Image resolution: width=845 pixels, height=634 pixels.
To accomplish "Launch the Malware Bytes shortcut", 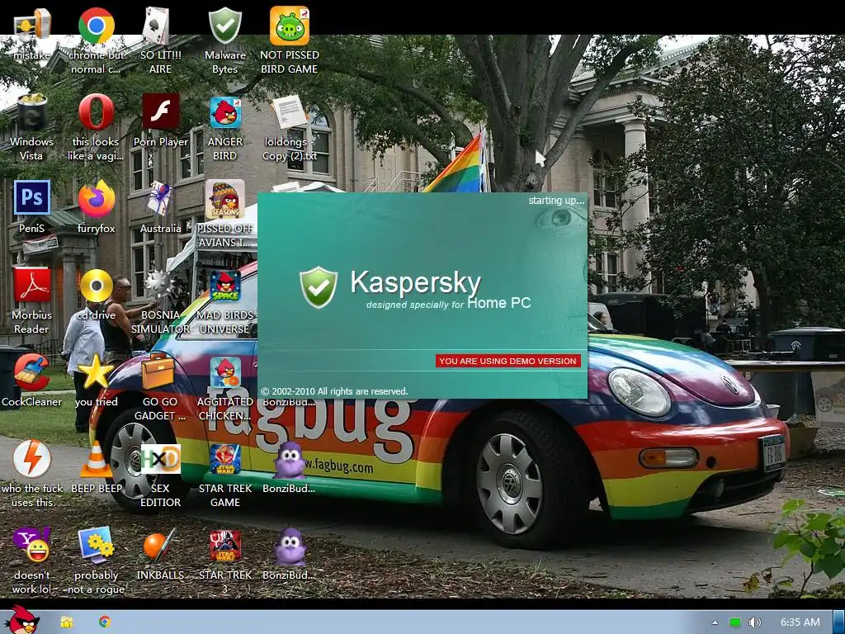I will click(224, 26).
